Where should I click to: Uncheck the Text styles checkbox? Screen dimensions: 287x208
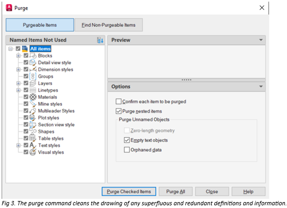coord(26,145)
